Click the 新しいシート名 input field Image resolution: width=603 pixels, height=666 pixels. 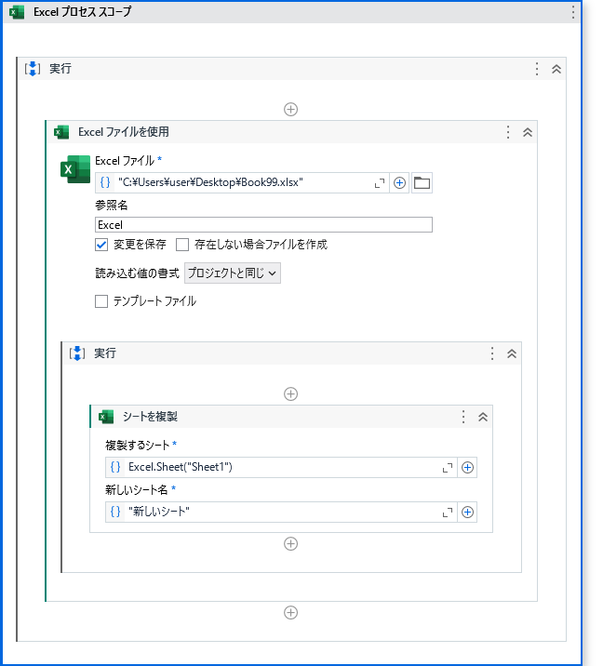coord(281,512)
